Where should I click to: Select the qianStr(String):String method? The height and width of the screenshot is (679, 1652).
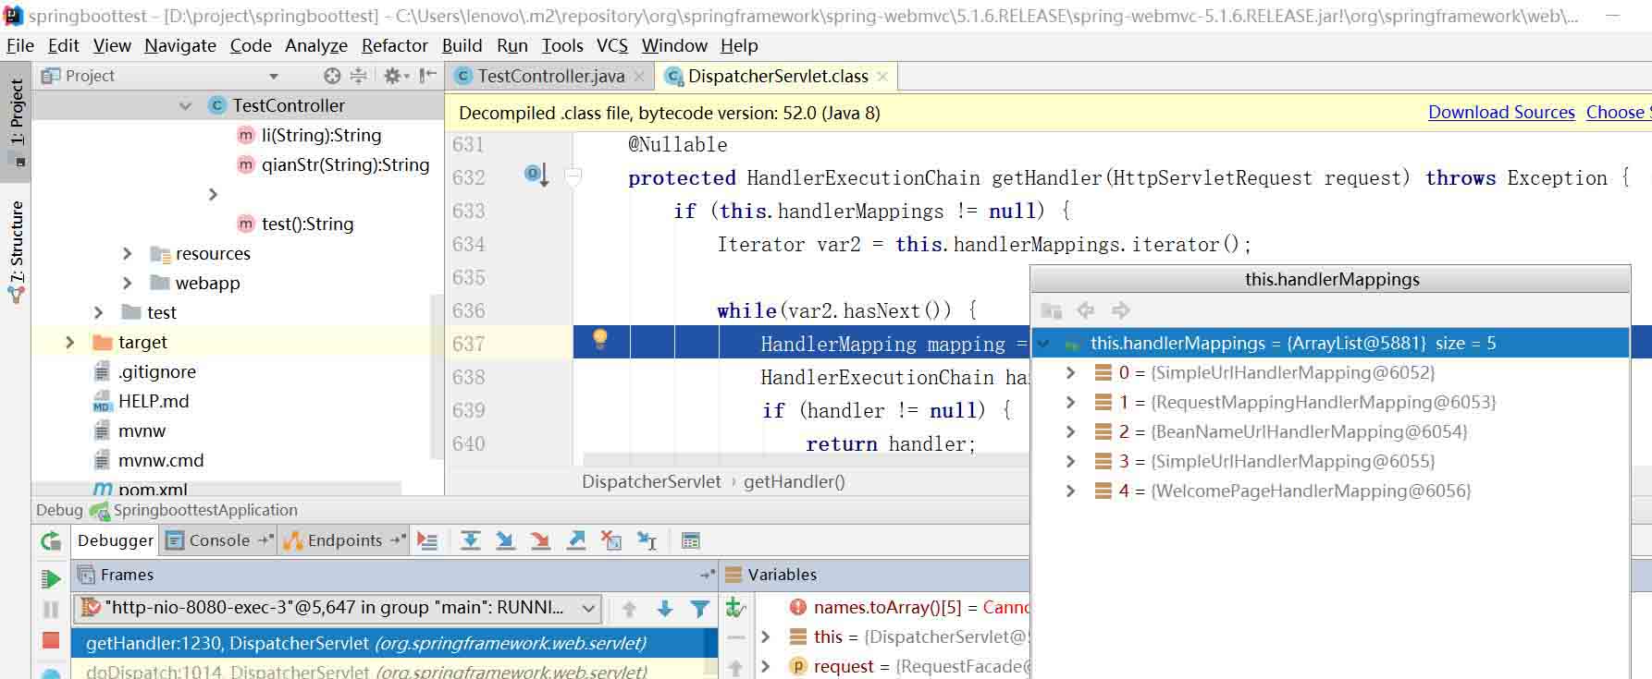(345, 164)
